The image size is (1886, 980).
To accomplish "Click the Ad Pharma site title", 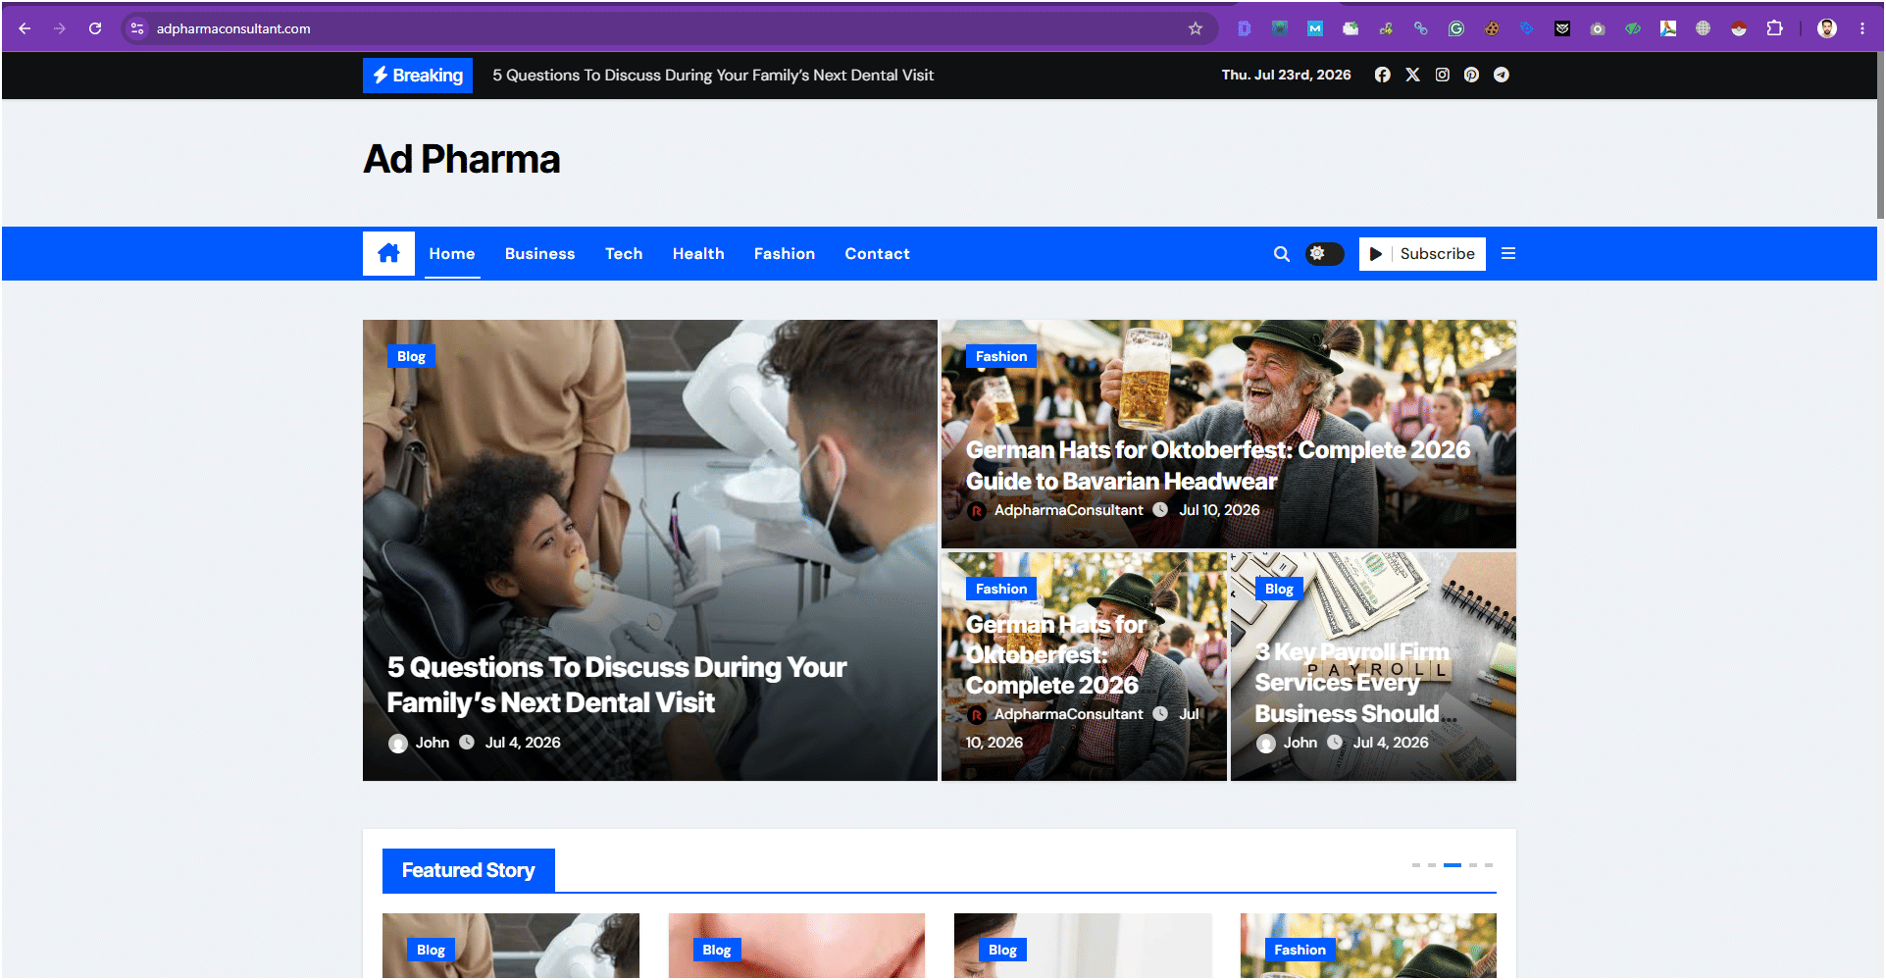I will (462, 159).
